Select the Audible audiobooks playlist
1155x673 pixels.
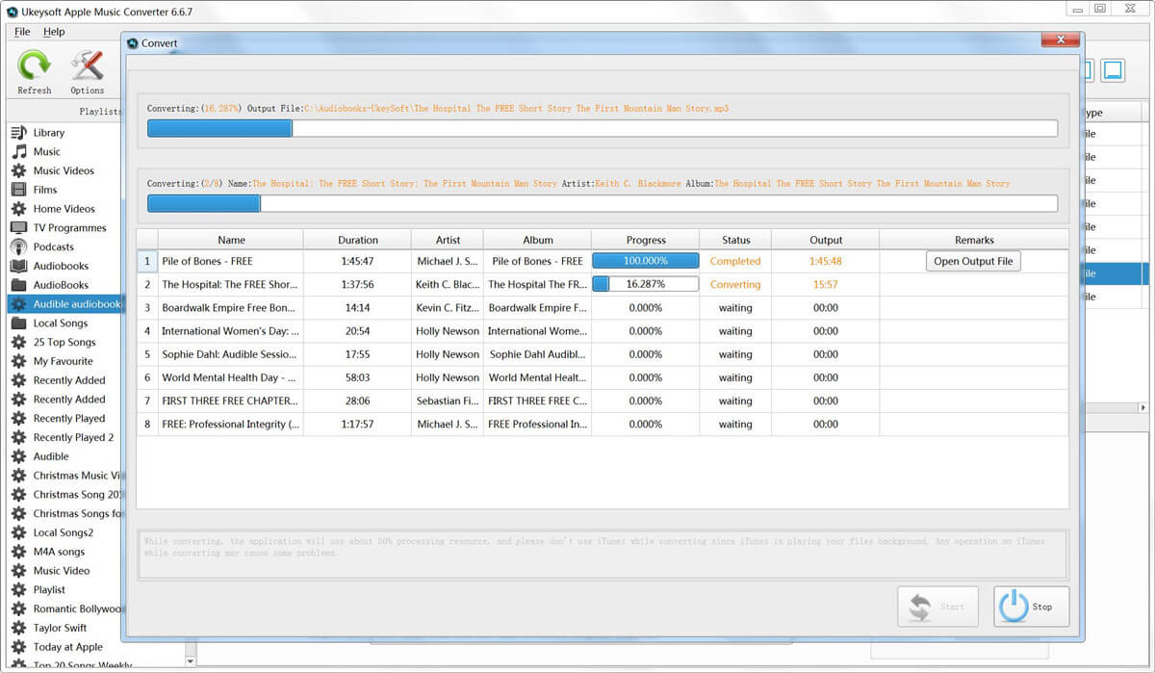[x=64, y=304]
